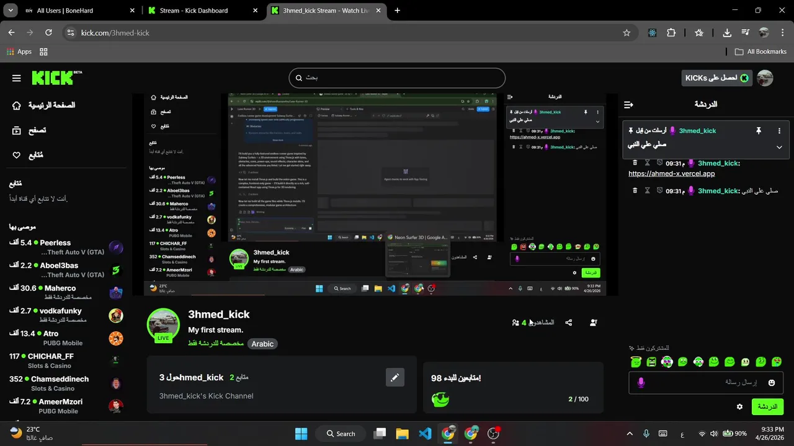
Task: Open chat settings gear
Action: coord(739,407)
